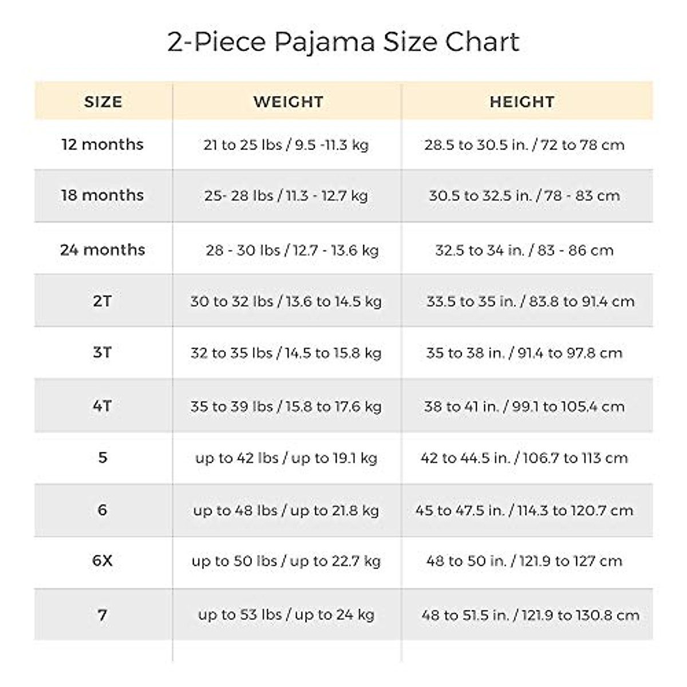Click the 4T size label

103,406
